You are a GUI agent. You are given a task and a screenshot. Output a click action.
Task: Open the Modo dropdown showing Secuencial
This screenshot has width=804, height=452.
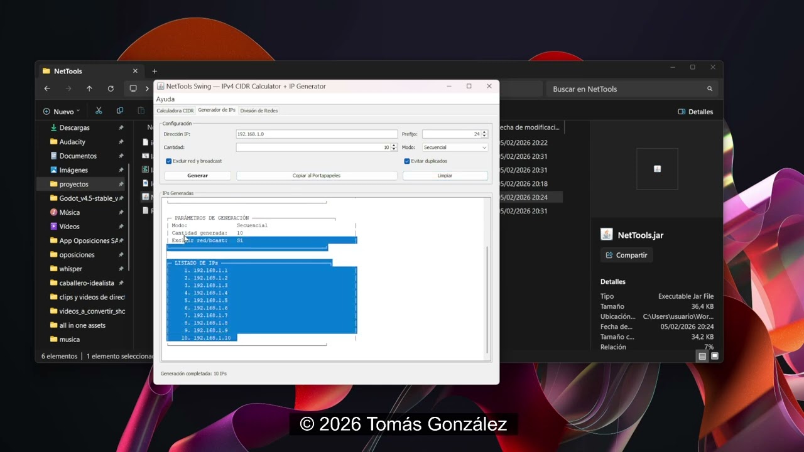455,147
